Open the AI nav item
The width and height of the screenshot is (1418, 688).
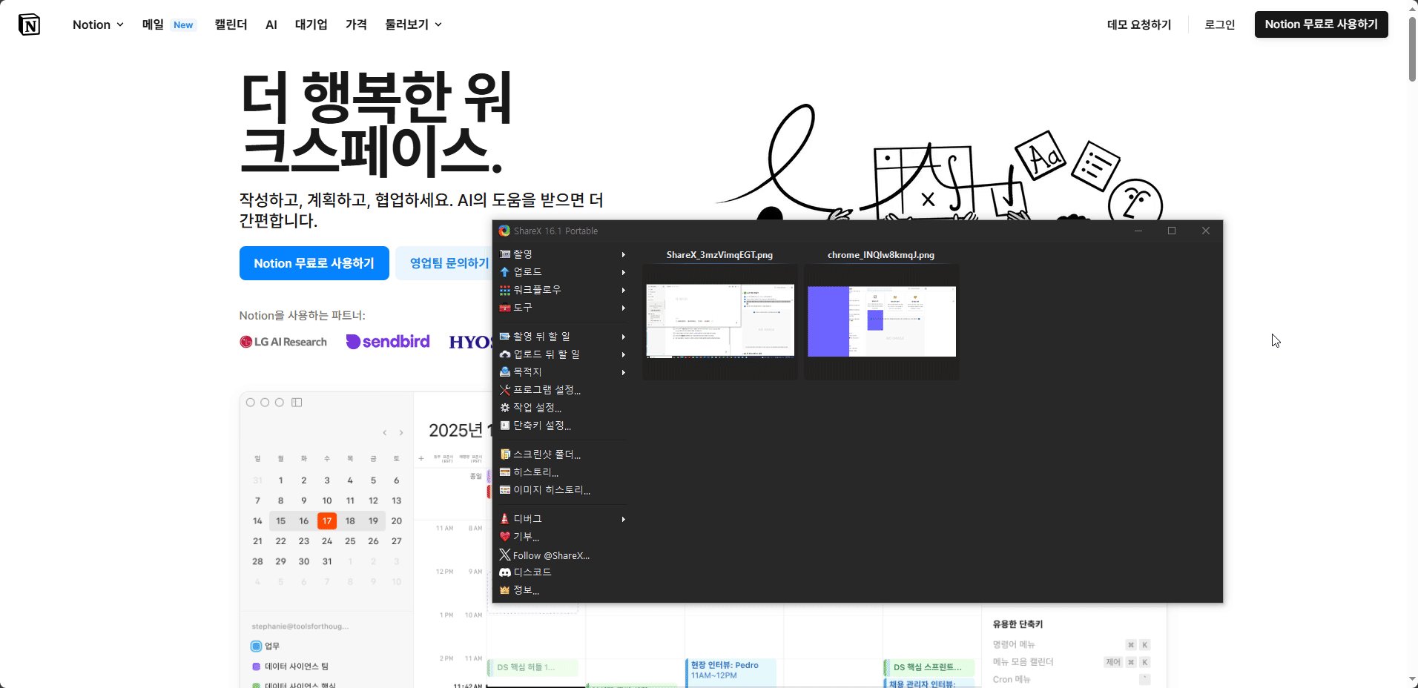[x=271, y=24]
